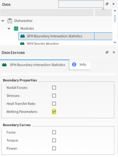This screenshot has width=118, height=157.
Task: Click the SPH Boundary Interaction Statistics tree icon
Action: [23, 36]
